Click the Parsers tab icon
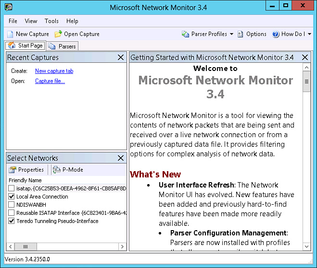Screen dimensions: 317x268 coord(52,46)
